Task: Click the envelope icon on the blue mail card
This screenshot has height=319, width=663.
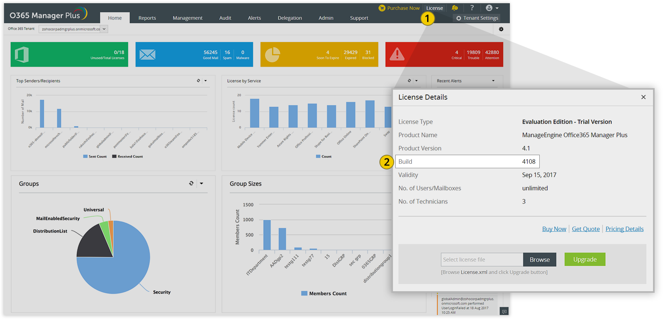Action: (x=147, y=54)
